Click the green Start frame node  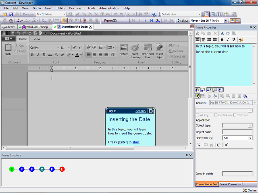click(12, 169)
